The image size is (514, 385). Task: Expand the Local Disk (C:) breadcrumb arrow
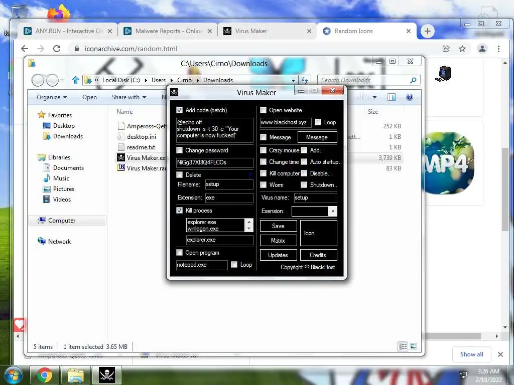[x=146, y=80]
